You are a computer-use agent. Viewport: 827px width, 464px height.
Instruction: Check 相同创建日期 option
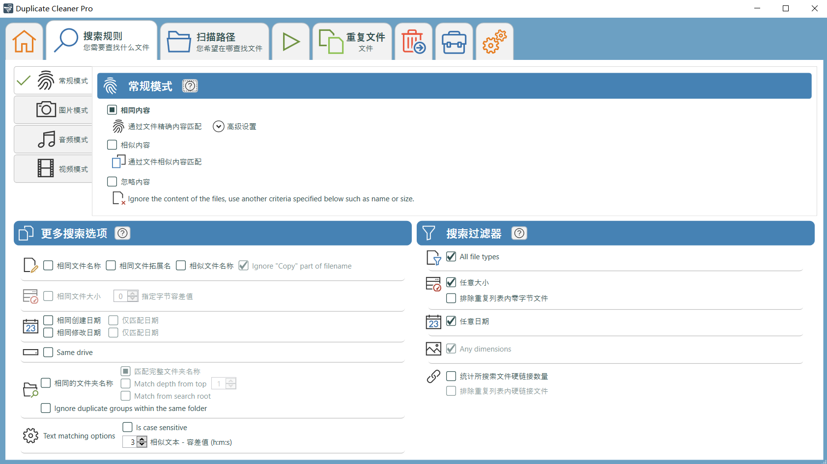(48, 320)
